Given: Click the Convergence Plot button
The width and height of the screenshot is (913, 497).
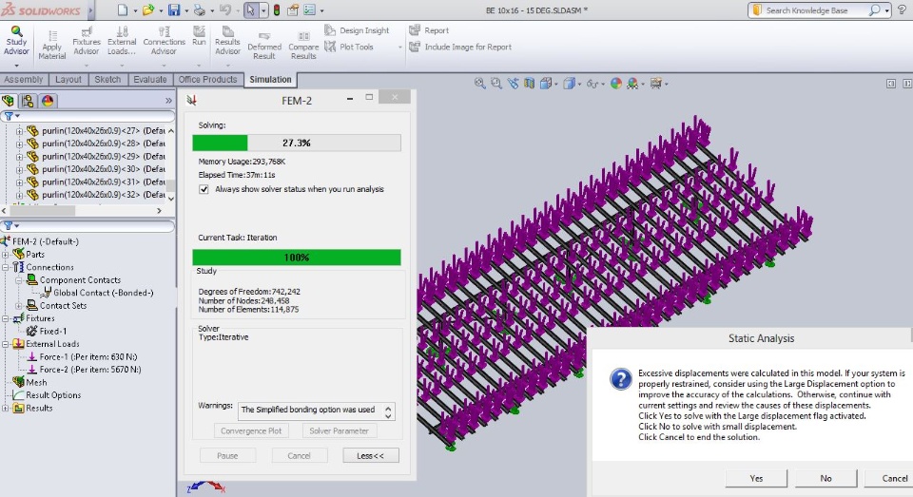Looking at the screenshot, I should click(x=251, y=430).
